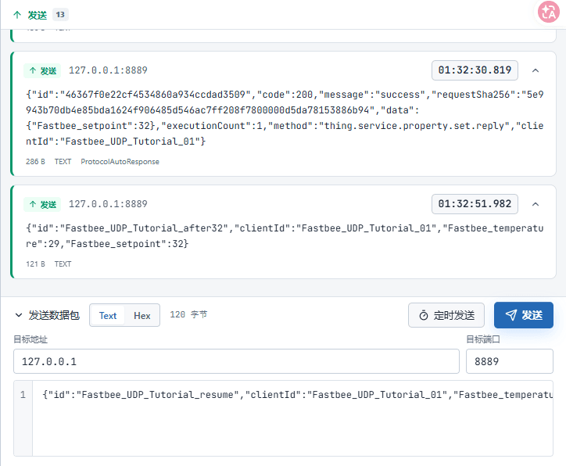Click the 13 message count badge
The height and width of the screenshot is (466, 566).
click(x=60, y=15)
